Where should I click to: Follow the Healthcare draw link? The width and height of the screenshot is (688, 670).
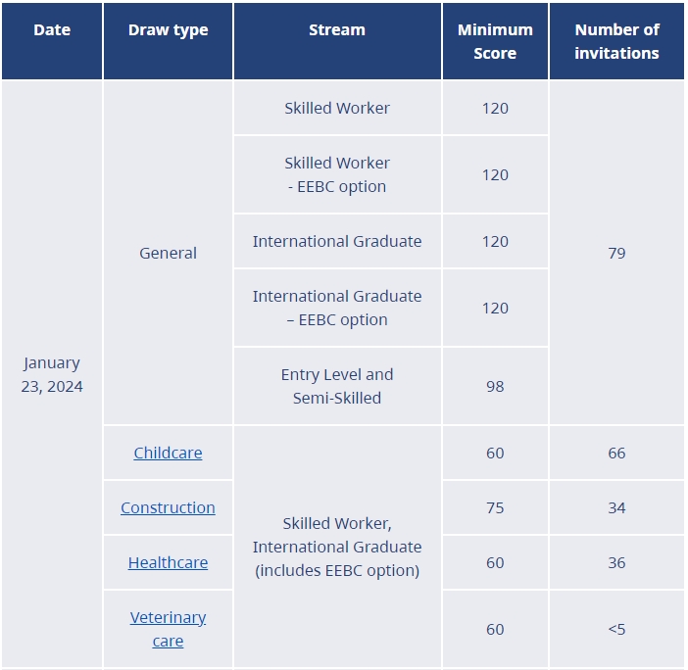168,562
